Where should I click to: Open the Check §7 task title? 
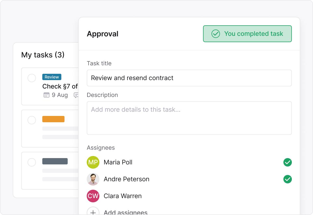(60, 86)
